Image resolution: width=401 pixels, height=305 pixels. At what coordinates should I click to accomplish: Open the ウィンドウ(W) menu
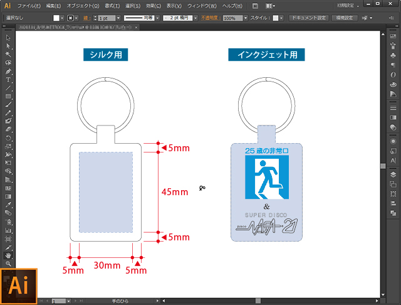[202, 6]
